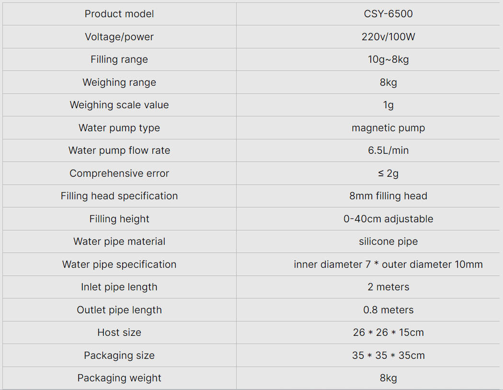Select the magnetic pump value cell
The height and width of the screenshot is (390, 503).
point(388,128)
